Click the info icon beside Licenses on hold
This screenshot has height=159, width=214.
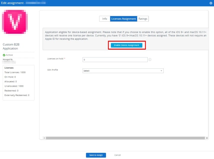(150, 59)
